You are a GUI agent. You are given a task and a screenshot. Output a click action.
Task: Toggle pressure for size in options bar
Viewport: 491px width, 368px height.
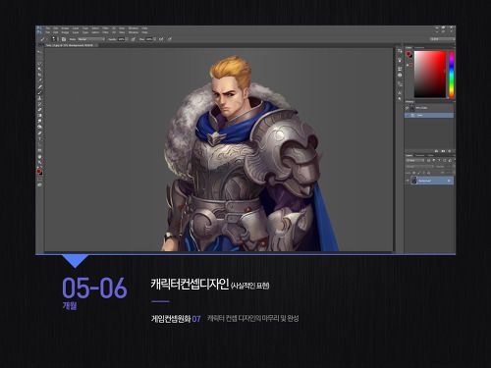(170, 39)
